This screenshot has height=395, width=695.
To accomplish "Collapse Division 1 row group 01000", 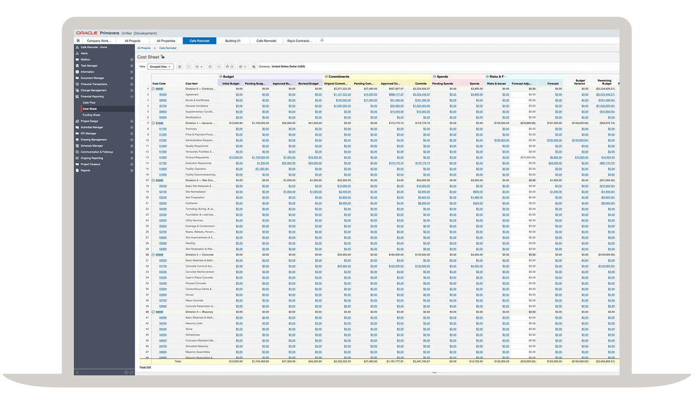I will (154, 123).
